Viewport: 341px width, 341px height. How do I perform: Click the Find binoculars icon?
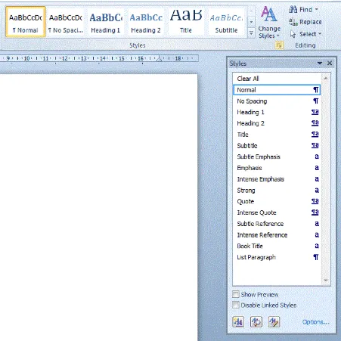tap(293, 9)
